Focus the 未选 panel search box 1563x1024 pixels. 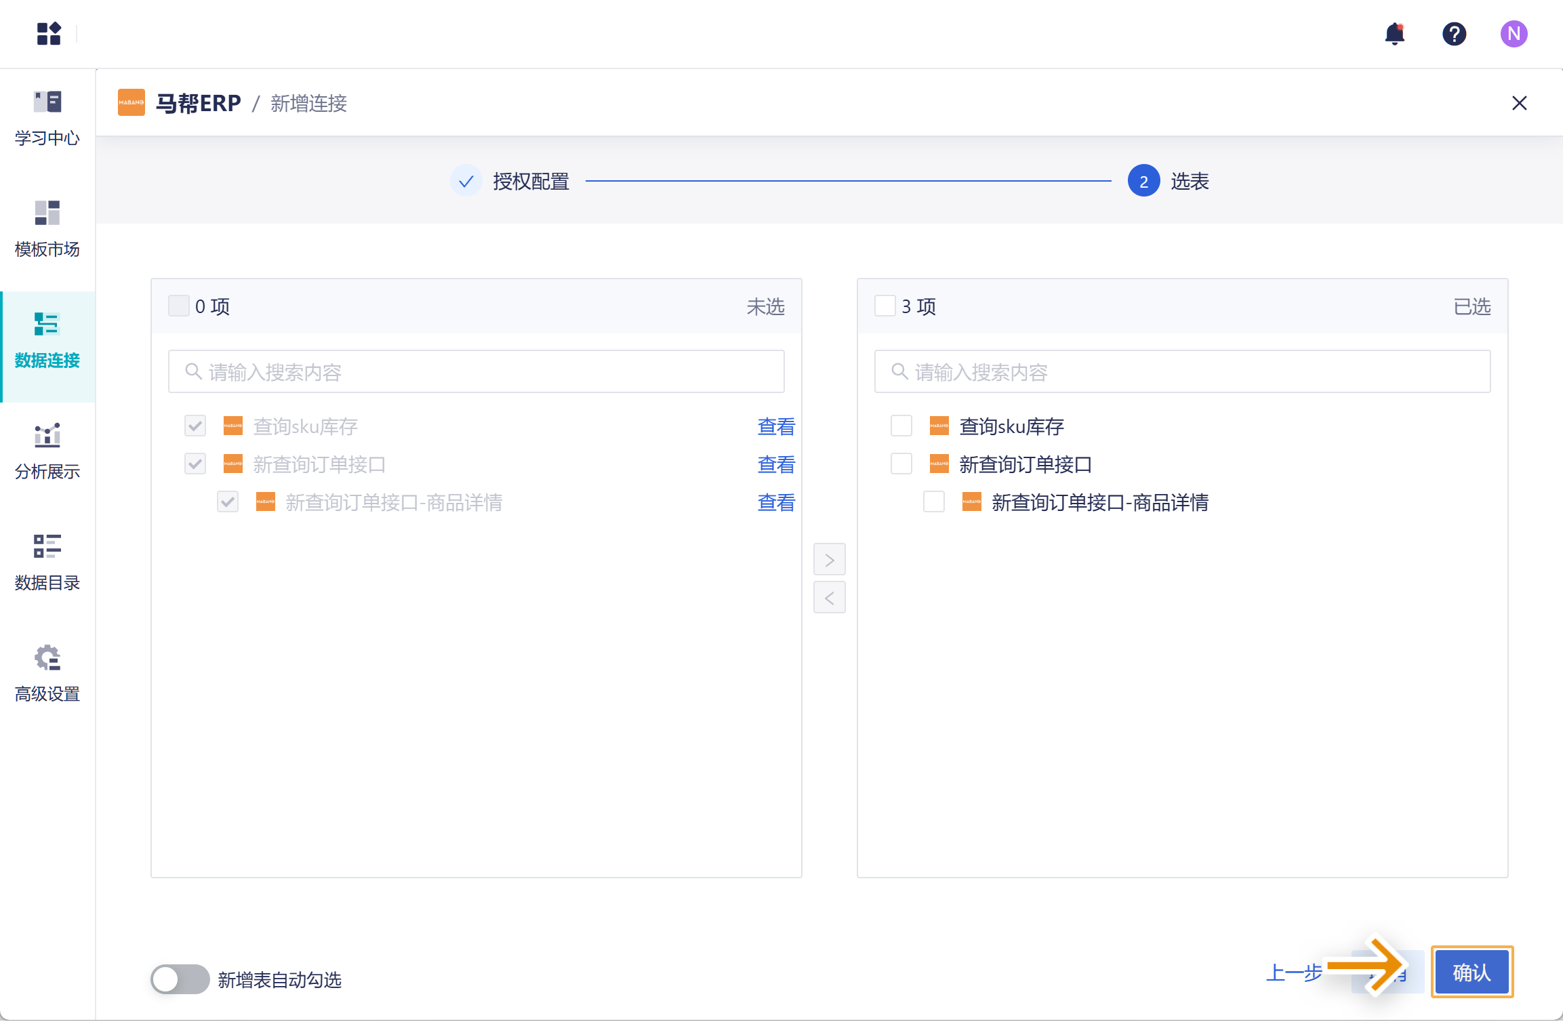pos(476,371)
